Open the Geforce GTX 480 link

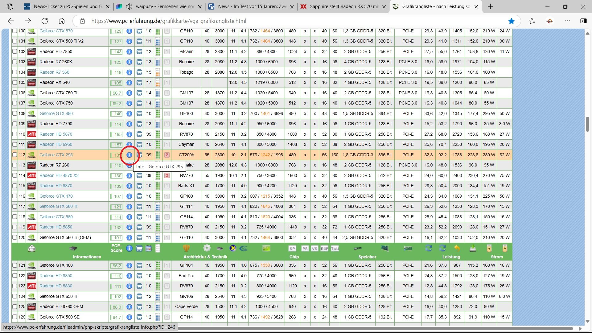[56, 113]
